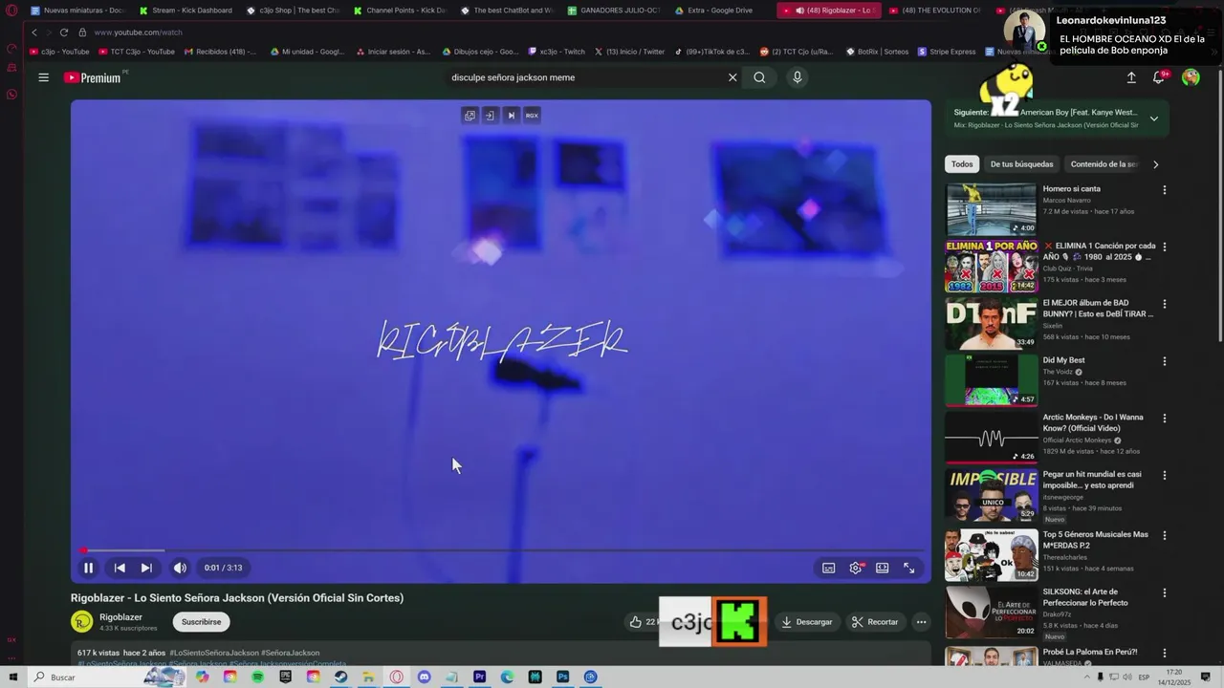Open options for 'Did My Best' video
Viewport: 1224px width, 688px height.
[x=1164, y=361]
